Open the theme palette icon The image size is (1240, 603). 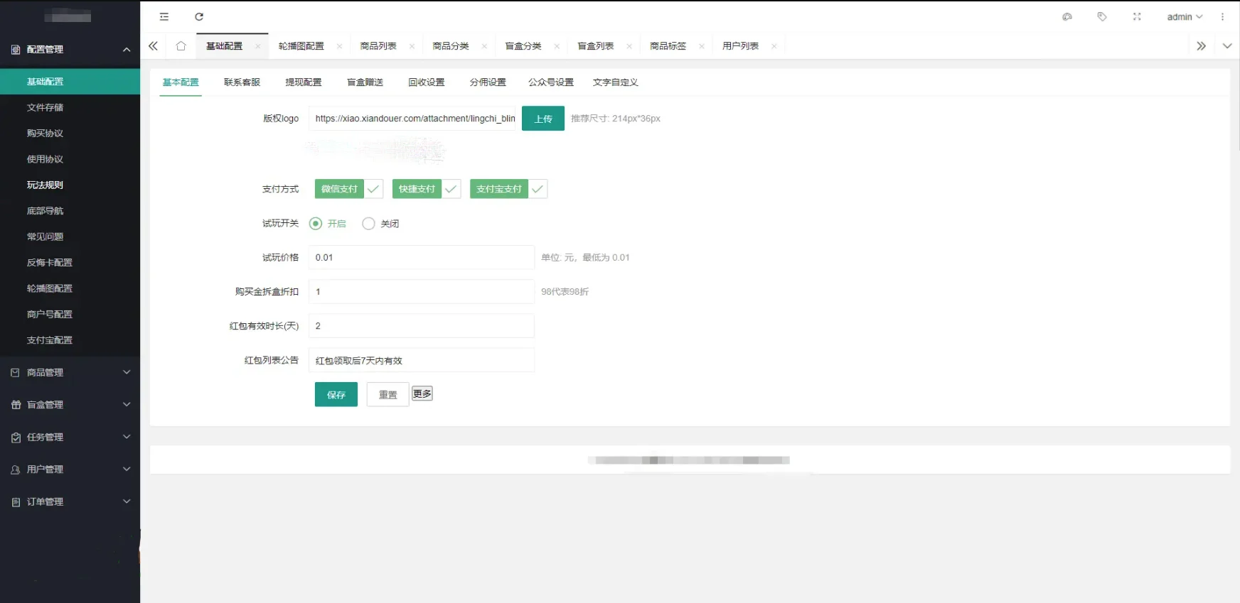tap(1067, 17)
